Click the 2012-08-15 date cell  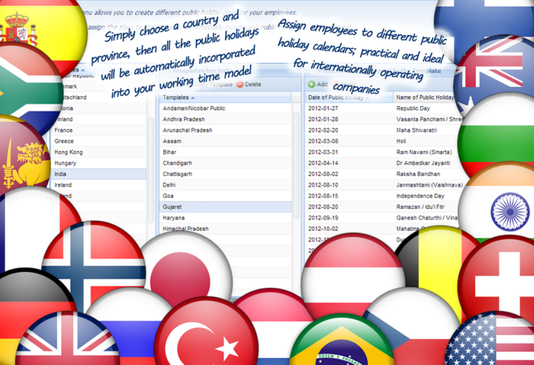(323, 196)
